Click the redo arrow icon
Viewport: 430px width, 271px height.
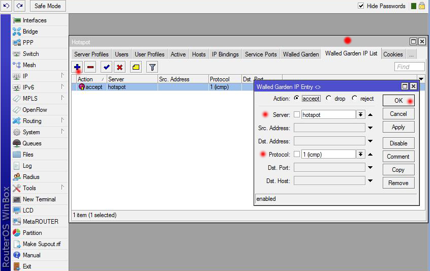tap(19, 6)
